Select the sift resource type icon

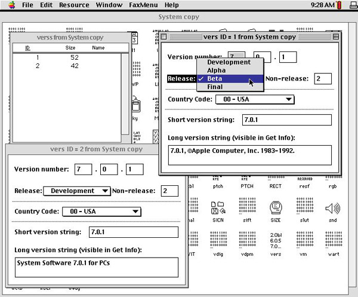tap(246, 210)
